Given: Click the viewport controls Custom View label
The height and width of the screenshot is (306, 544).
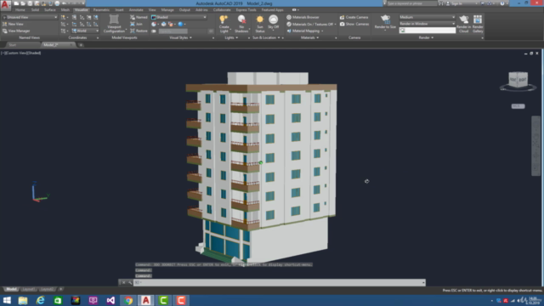Looking at the screenshot, I should click(15, 53).
